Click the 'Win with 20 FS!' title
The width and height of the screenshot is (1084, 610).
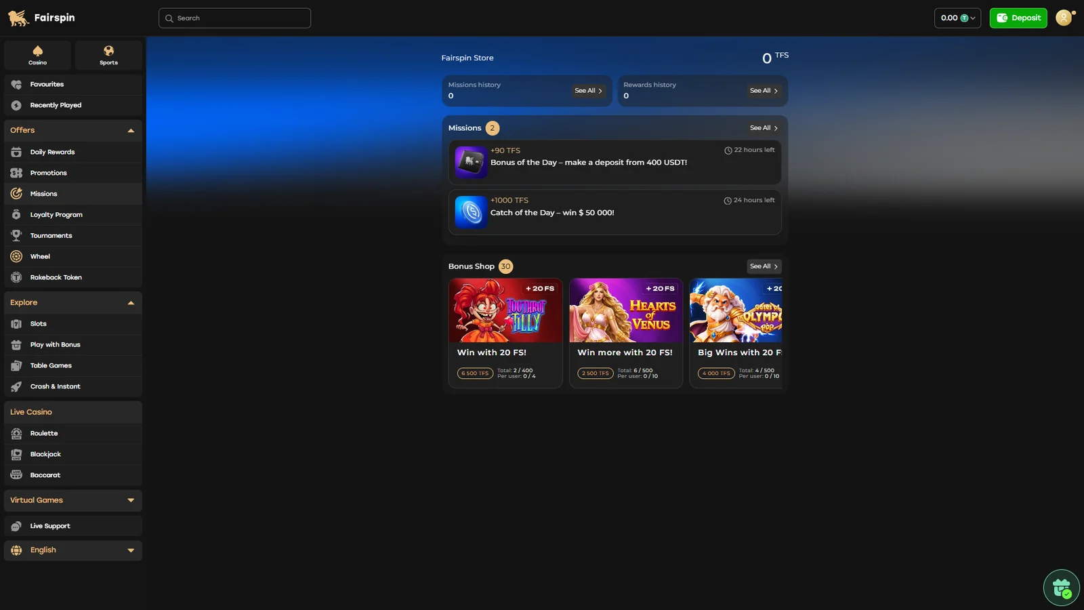pyautogui.click(x=492, y=352)
